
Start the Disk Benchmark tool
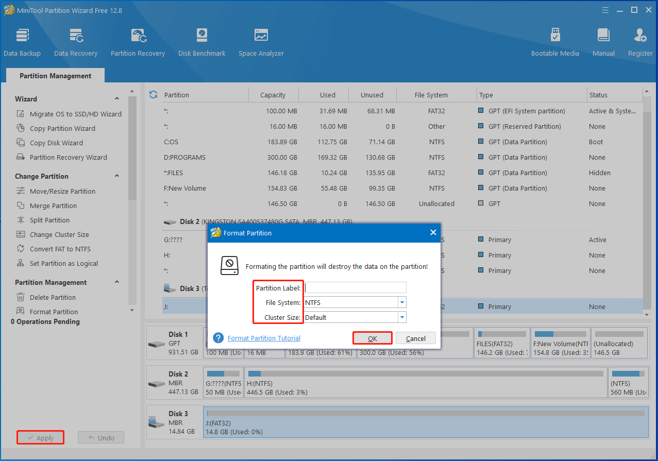201,42
